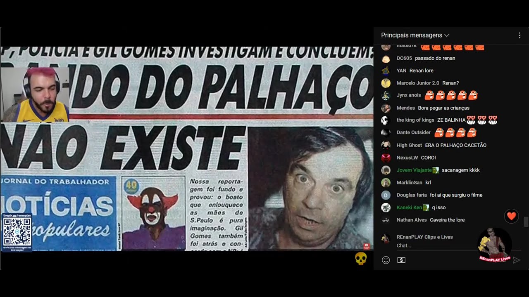Open MarklinSan's avatar

pos(386,182)
